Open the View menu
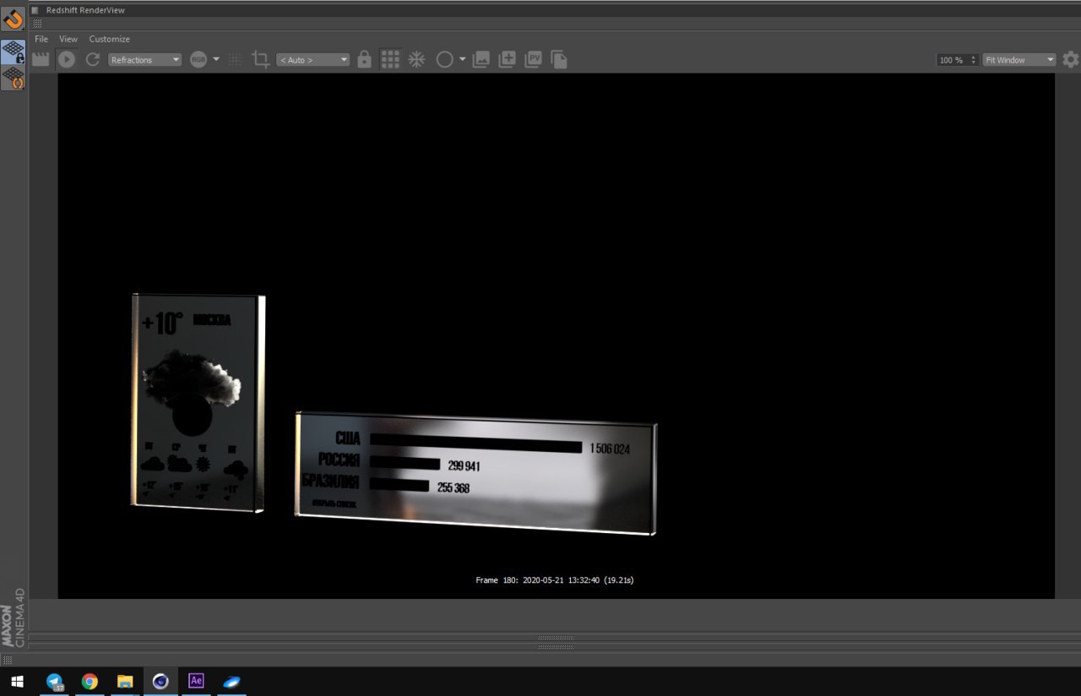The image size is (1081, 696). coord(68,39)
